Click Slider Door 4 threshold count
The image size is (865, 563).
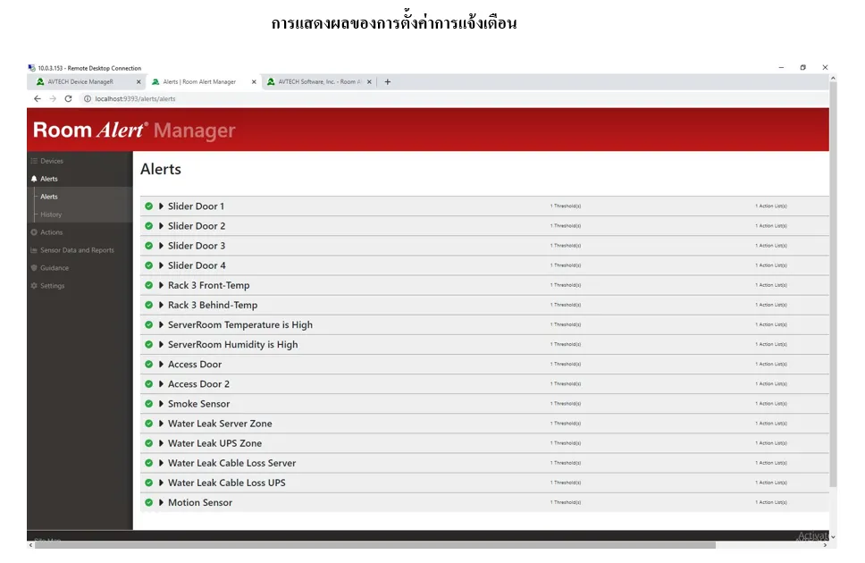pos(565,265)
